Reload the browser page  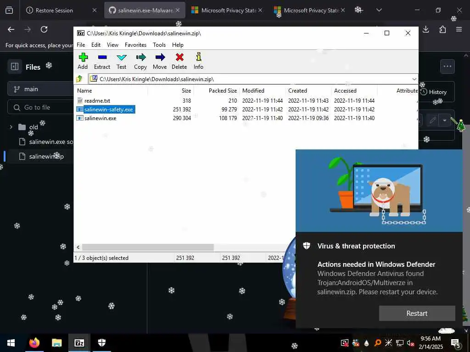(x=44, y=29)
